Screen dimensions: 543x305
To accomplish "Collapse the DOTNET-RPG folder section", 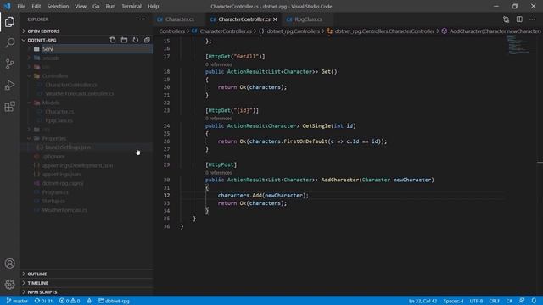I will coord(42,40).
